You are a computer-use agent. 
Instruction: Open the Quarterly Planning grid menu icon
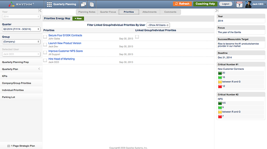pyautogui.click(x=49, y=4)
